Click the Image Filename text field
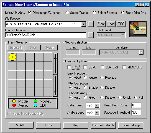The image size is (151, 133). [x=46, y=35]
